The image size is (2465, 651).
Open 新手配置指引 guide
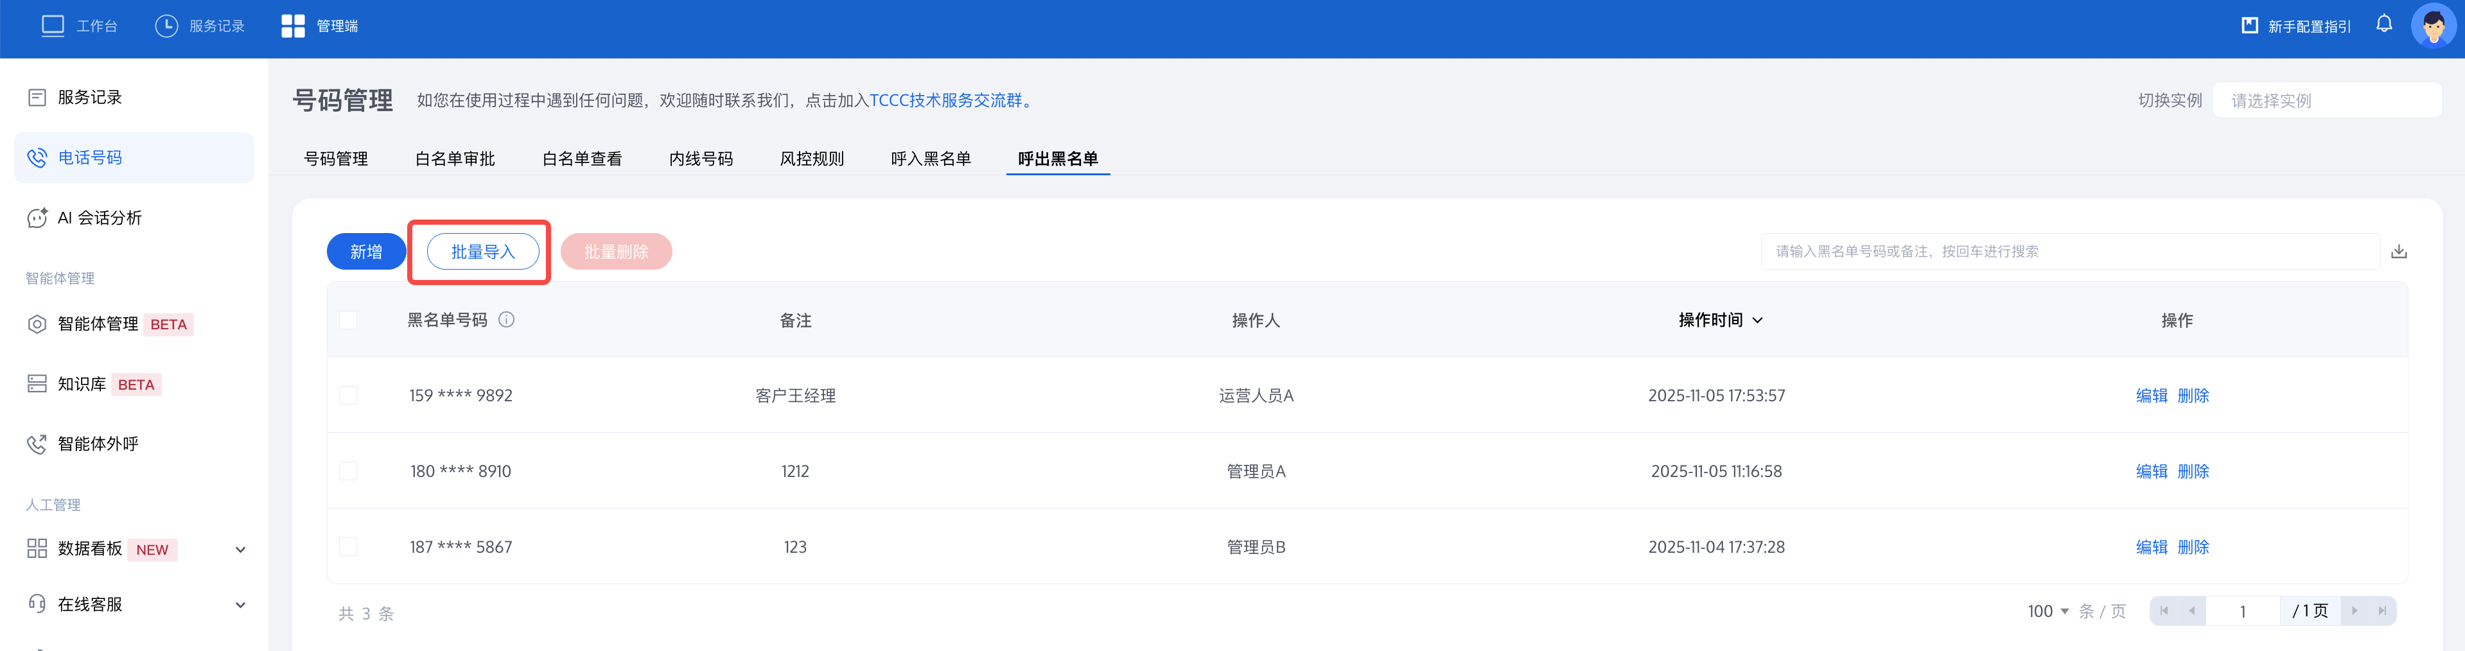coord(2295,26)
